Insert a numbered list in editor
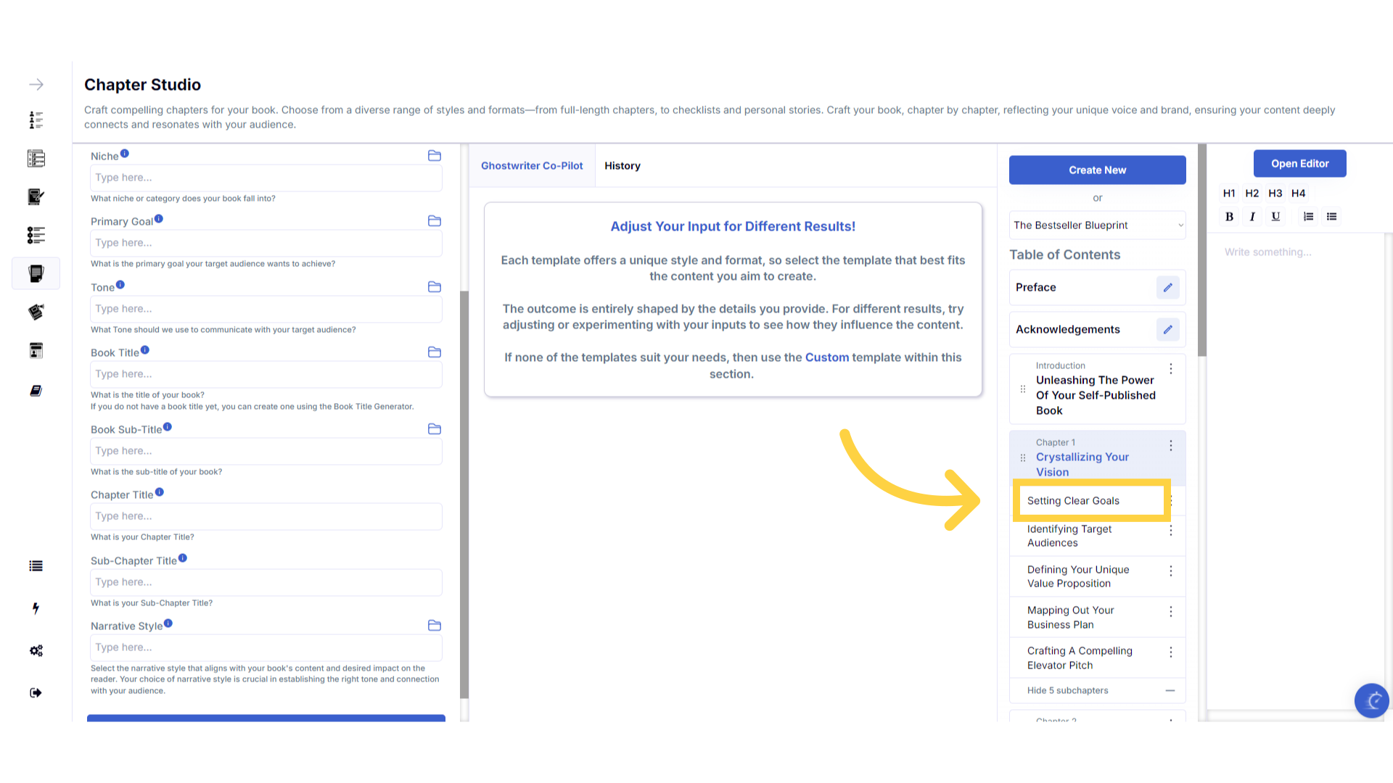 [x=1308, y=217]
